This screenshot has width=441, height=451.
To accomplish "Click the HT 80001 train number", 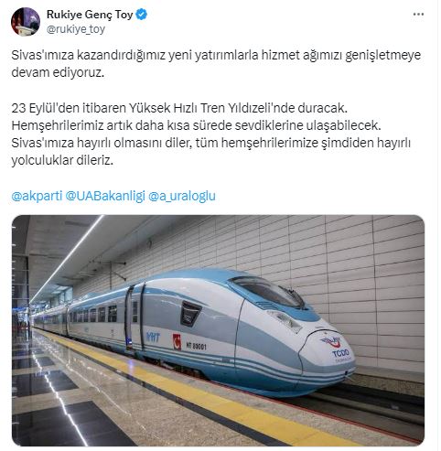I will click(196, 346).
